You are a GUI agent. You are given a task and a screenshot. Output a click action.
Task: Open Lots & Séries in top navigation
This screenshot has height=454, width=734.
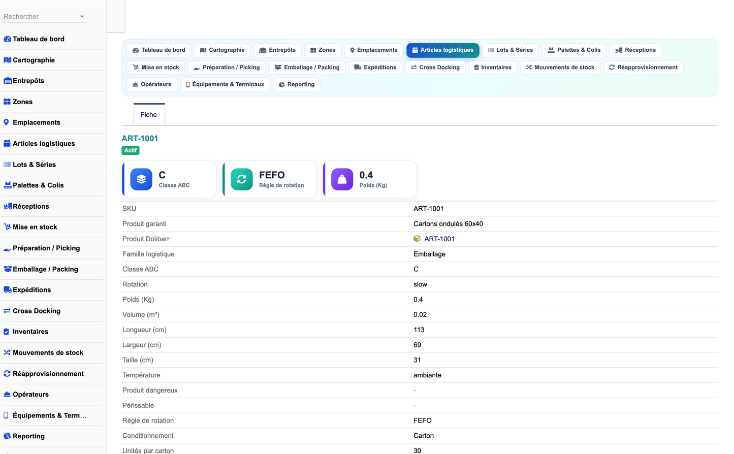click(x=510, y=50)
